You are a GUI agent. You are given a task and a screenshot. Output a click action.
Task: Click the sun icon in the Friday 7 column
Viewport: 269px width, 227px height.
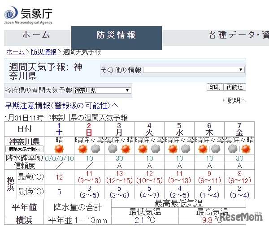click(x=246, y=149)
